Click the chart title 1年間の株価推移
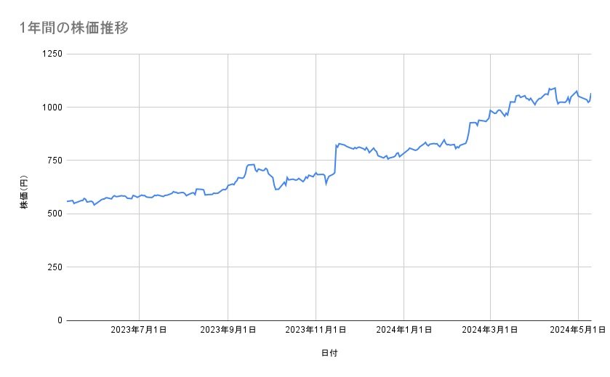 click(74, 28)
